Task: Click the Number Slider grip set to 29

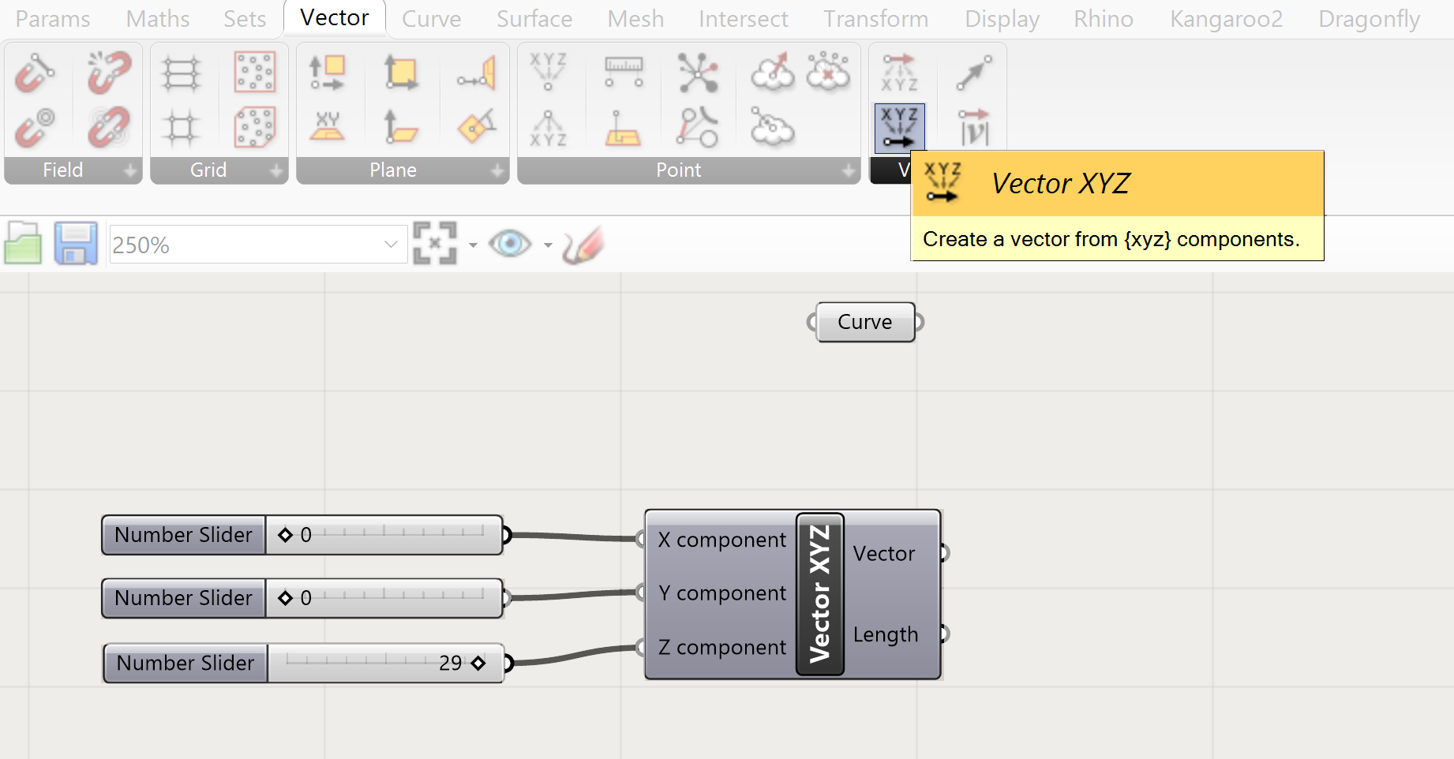Action: [x=478, y=664]
